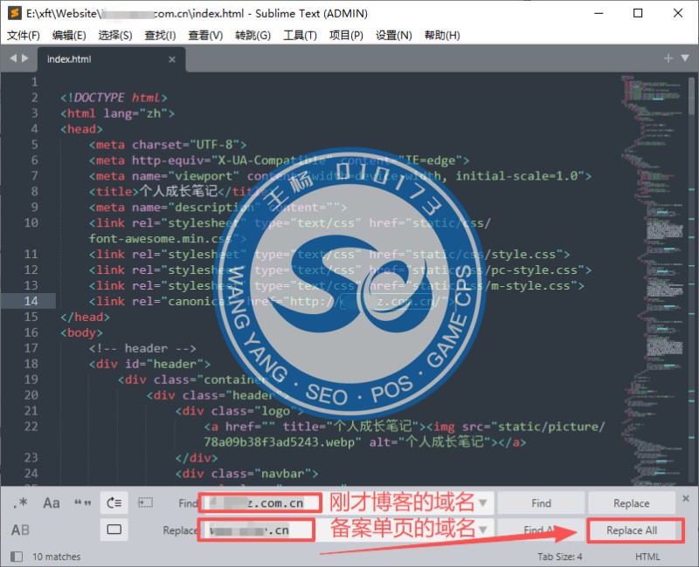The width and height of the screenshot is (699, 567).
Task: Click line number 14 in gutter
Action: [31, 301]
